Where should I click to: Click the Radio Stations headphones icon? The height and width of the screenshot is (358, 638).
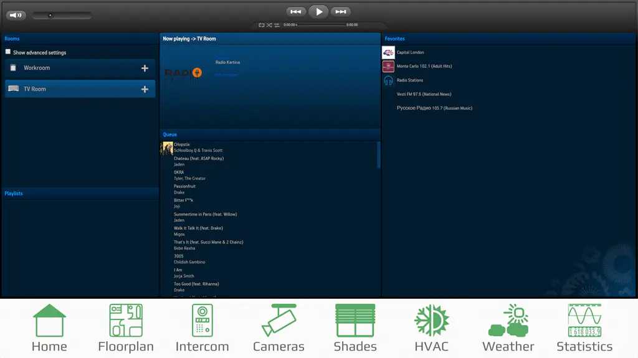click(x=388, y=80)
